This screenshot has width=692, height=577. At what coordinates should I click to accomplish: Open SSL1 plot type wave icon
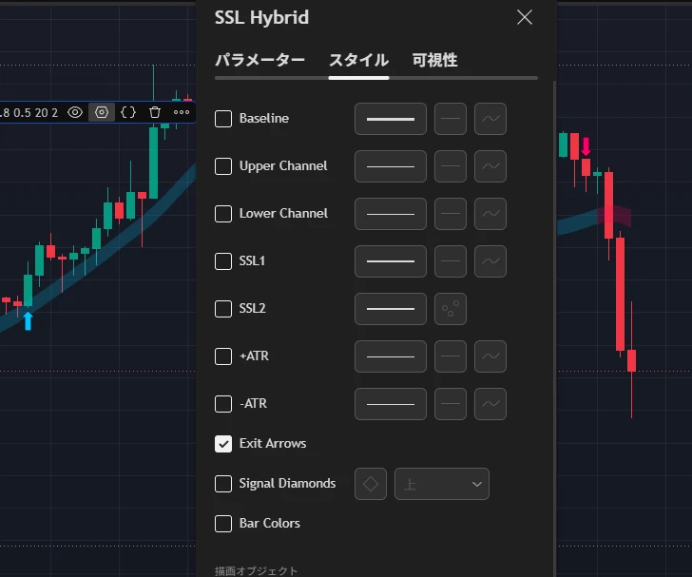tap(490, 261)
